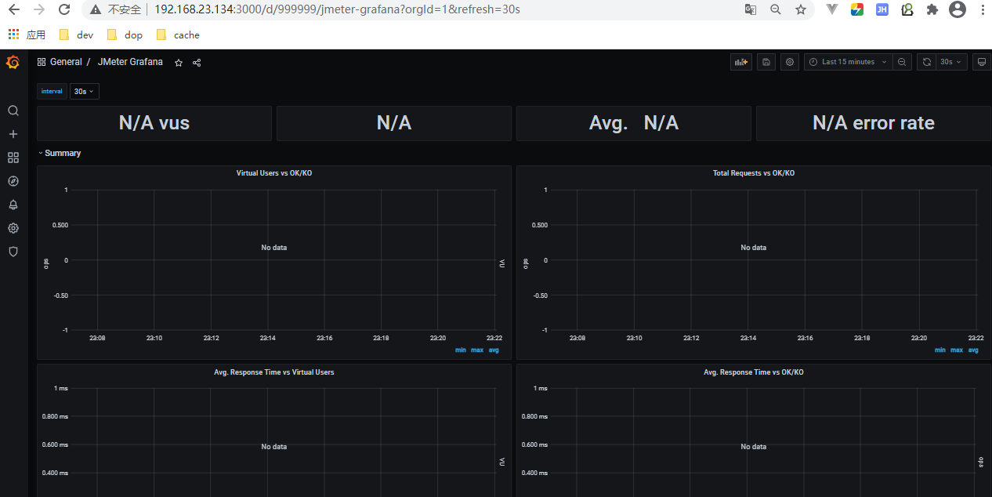Enable TV kiosk view mode

981,61
